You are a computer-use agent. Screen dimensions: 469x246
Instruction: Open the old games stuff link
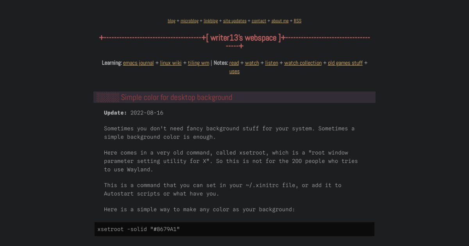(345, 63)
